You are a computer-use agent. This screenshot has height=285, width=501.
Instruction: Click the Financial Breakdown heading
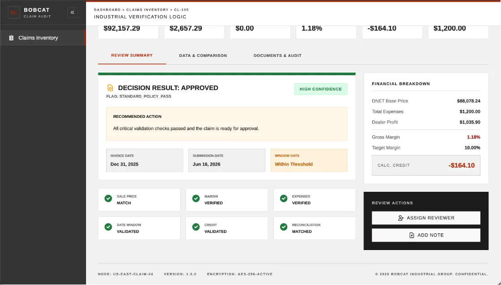401,84
